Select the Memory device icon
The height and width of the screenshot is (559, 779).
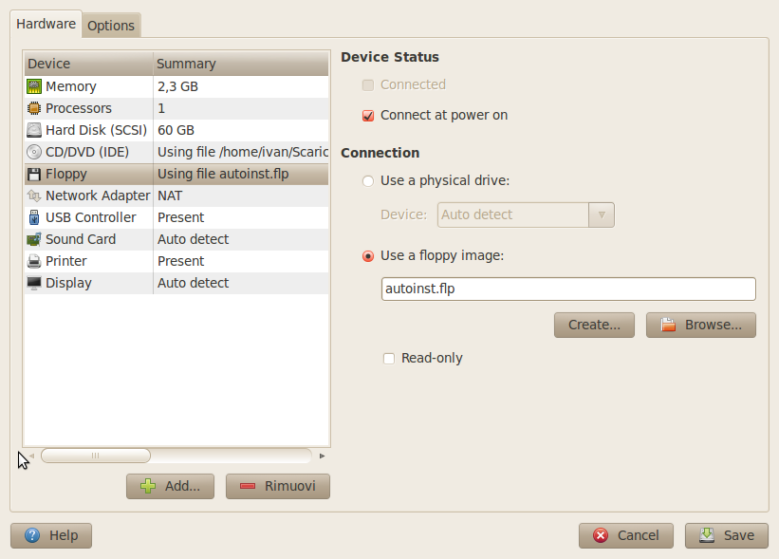click(34, 86)
